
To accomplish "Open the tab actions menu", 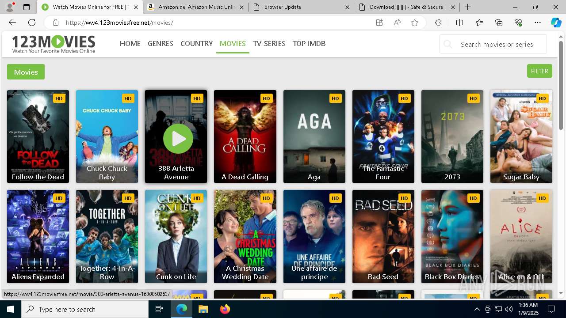I will point(27,7).
